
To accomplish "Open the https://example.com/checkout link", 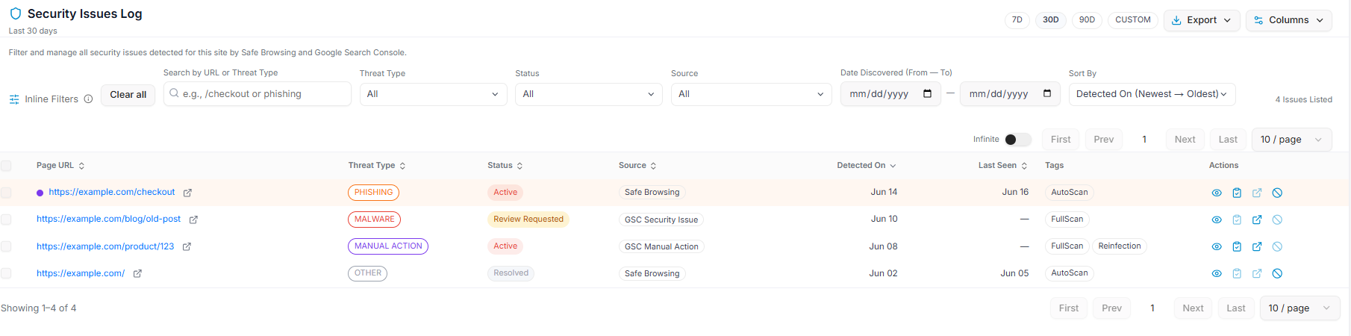I will click(x=112, y=192).
